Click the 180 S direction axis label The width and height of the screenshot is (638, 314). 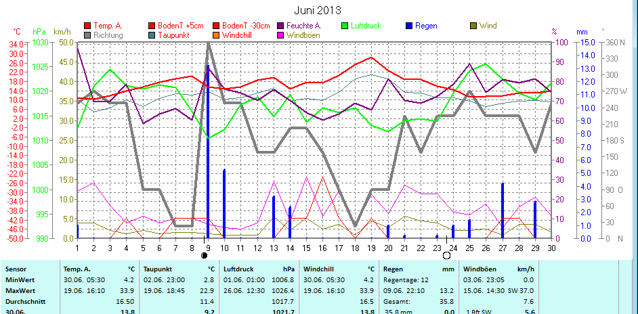(x=615, y=140)
